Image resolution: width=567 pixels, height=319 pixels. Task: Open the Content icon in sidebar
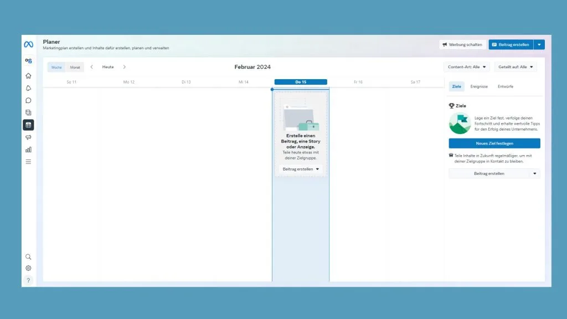(x=28, y=112)
